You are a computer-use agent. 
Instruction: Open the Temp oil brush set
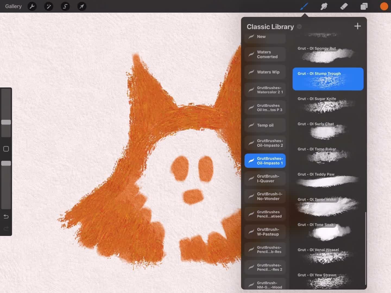tap(265, 125)
